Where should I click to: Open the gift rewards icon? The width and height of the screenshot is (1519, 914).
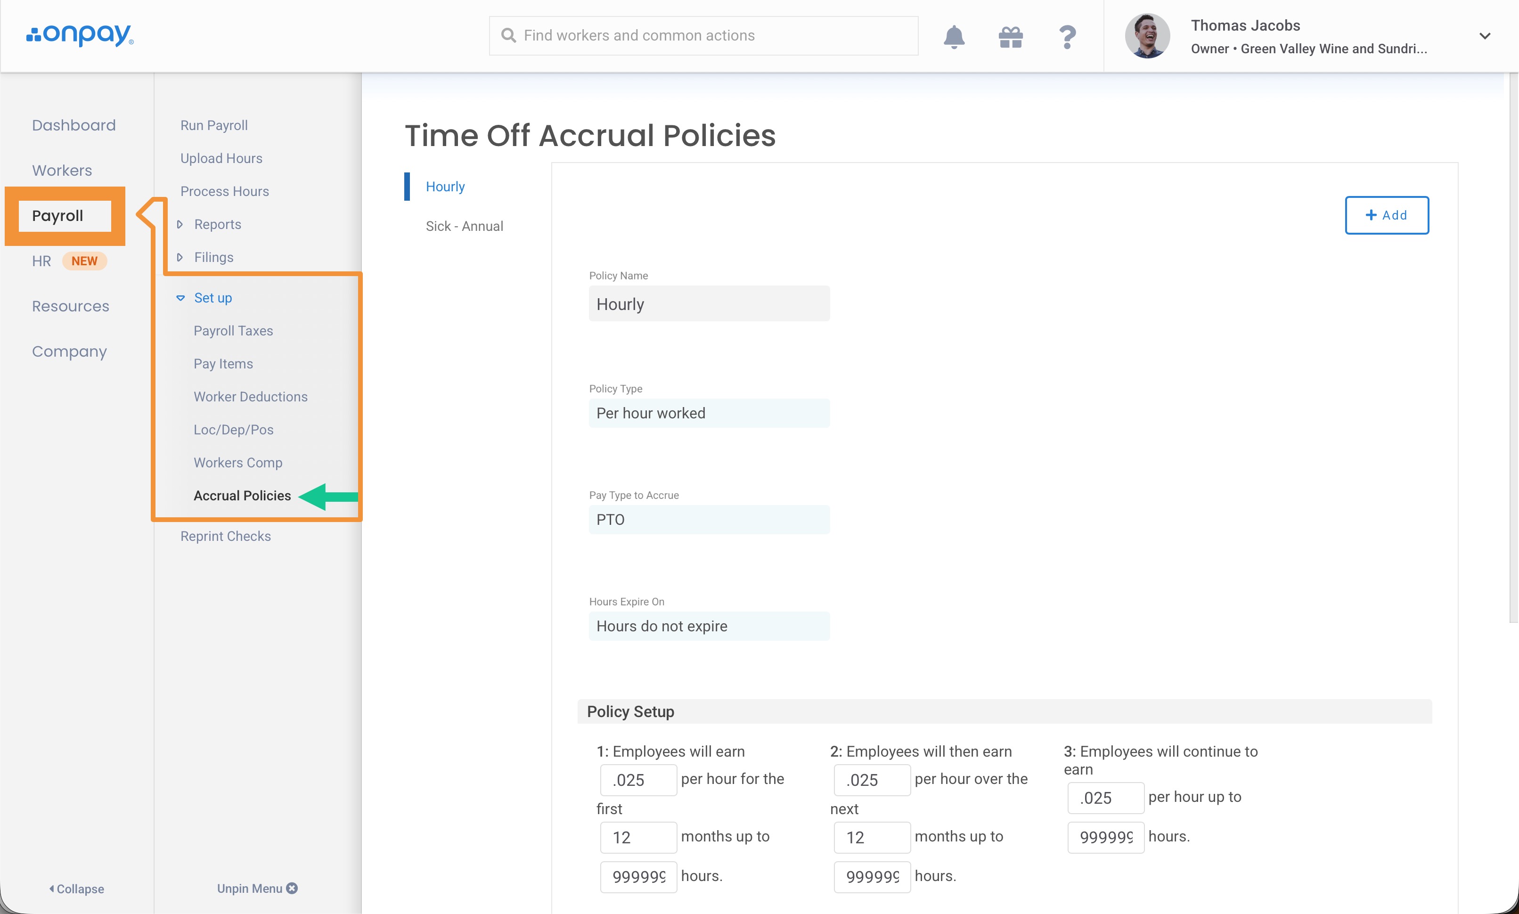[1011, 37]
